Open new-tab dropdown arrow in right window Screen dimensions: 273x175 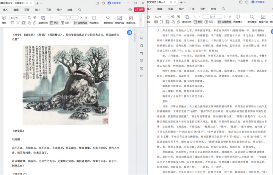pos(185,2)
